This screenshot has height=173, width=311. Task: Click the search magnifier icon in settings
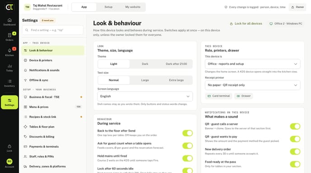(27, 30)
